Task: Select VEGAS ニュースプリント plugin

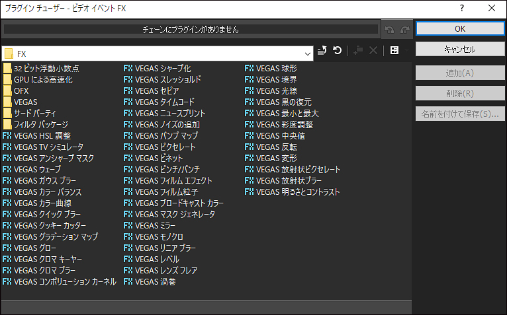Action: pos(165,114)
